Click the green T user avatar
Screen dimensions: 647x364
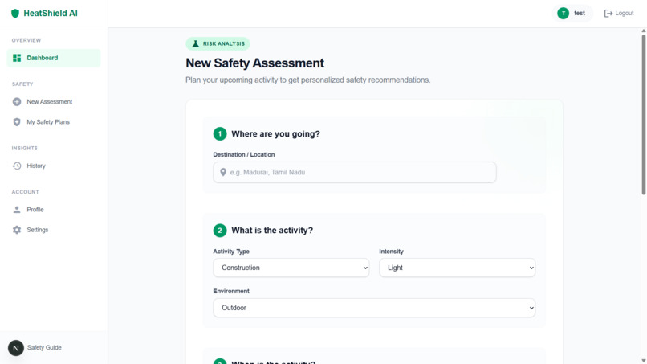coord(563,13)
